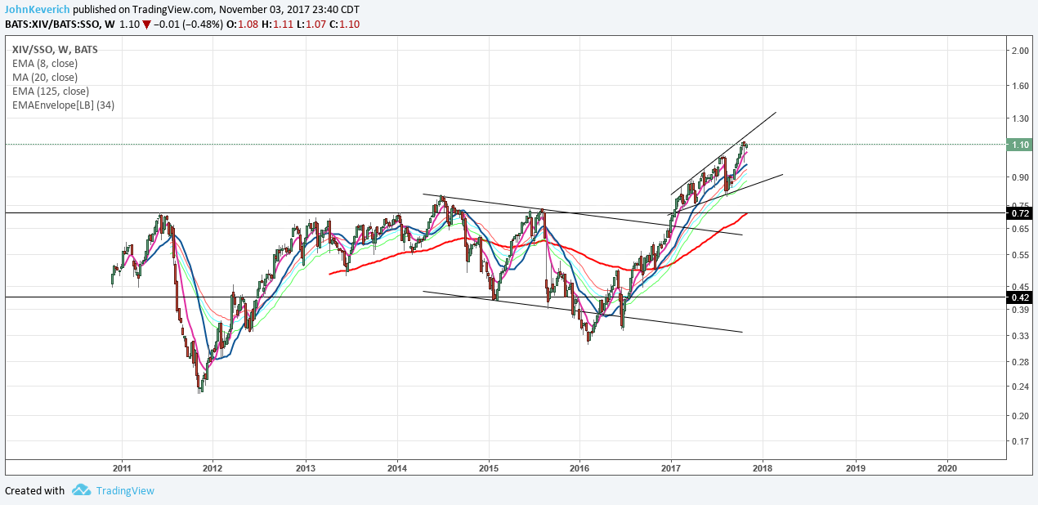1038x505 pixels.
Task: Click the 0.17 price axis label
Action: point(1019,442)
